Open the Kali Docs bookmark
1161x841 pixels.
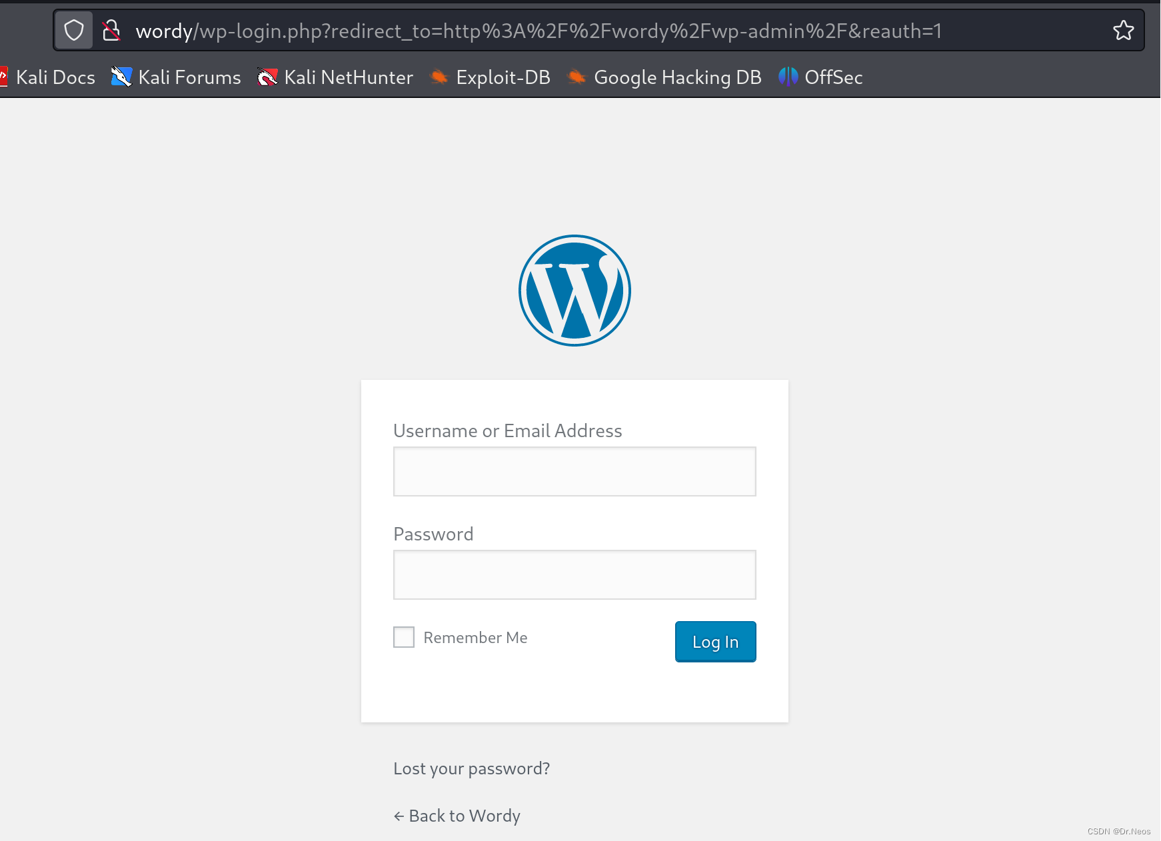55,77
